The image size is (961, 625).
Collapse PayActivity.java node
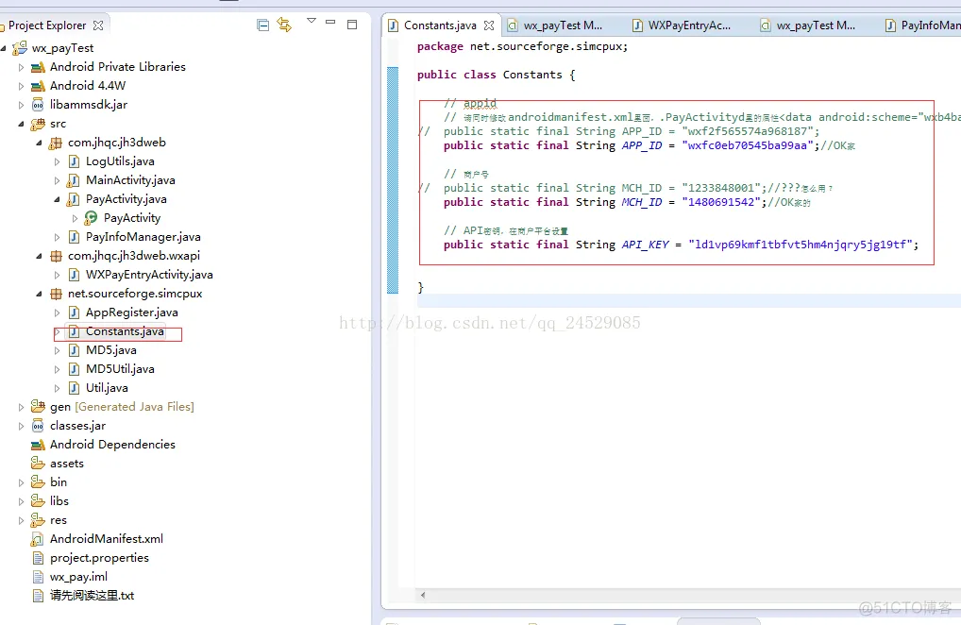(57, 199)
